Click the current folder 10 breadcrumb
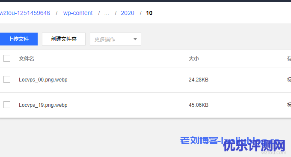Image resolution: width=291 pixels, height=157 pixels. click(149, 13)
